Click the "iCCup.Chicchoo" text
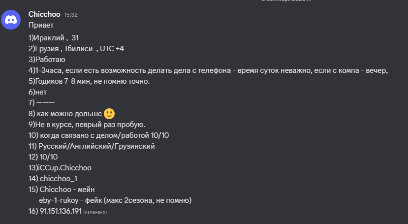408x224 pixels. 65,168
